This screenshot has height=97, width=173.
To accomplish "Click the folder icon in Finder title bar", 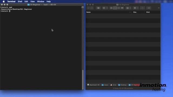I will point(117,5).
